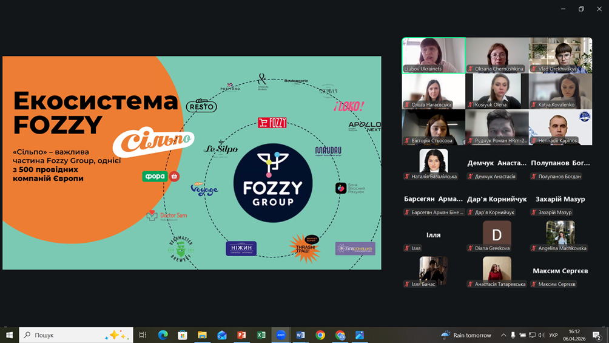Select Liubov Ukrainets video tile
The height and width of the screenshot is (343, 609).
[433, 55]
